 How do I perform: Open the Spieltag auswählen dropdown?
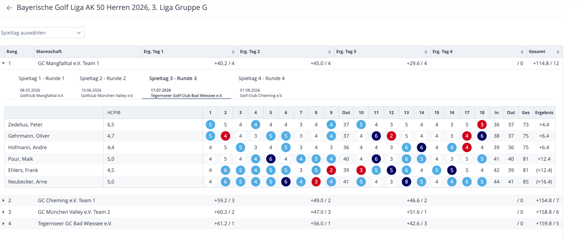[x=42, y=33]
